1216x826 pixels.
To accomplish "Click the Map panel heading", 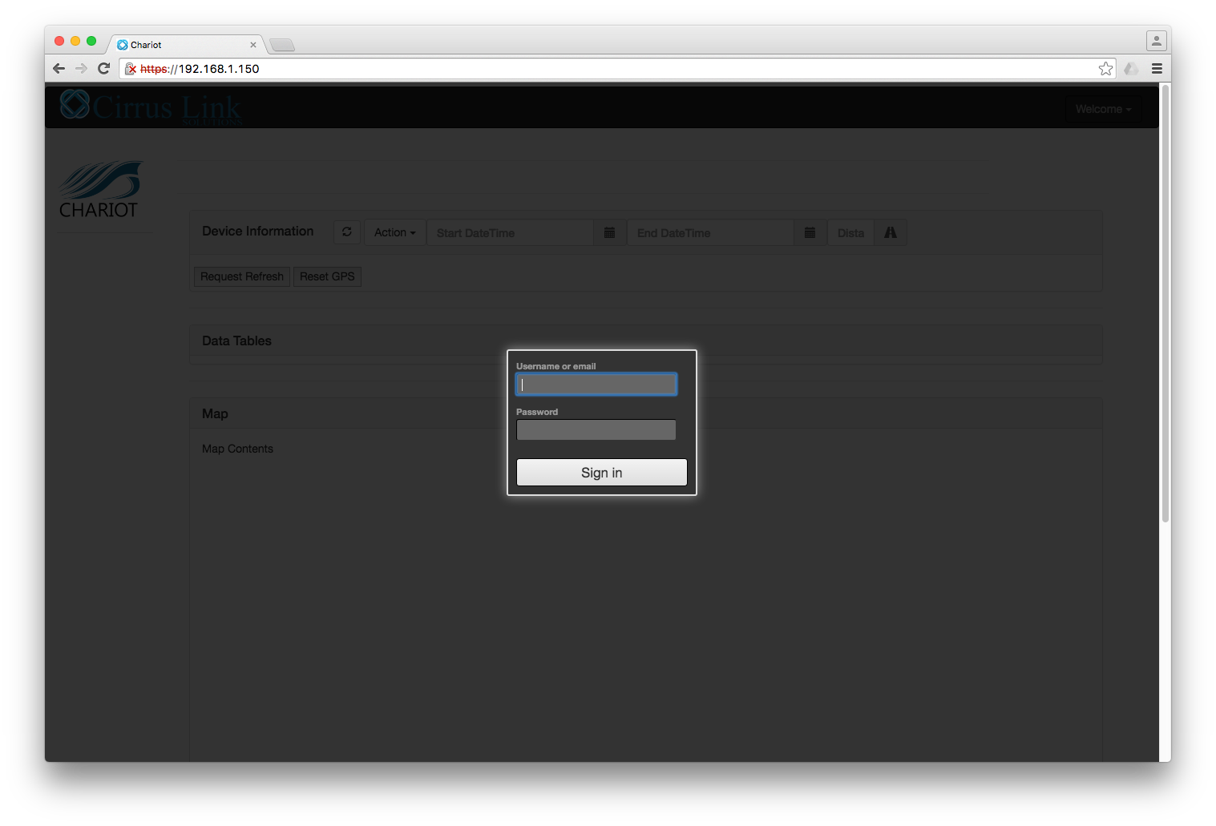I will pyautogui.click(x=215, y=413).
